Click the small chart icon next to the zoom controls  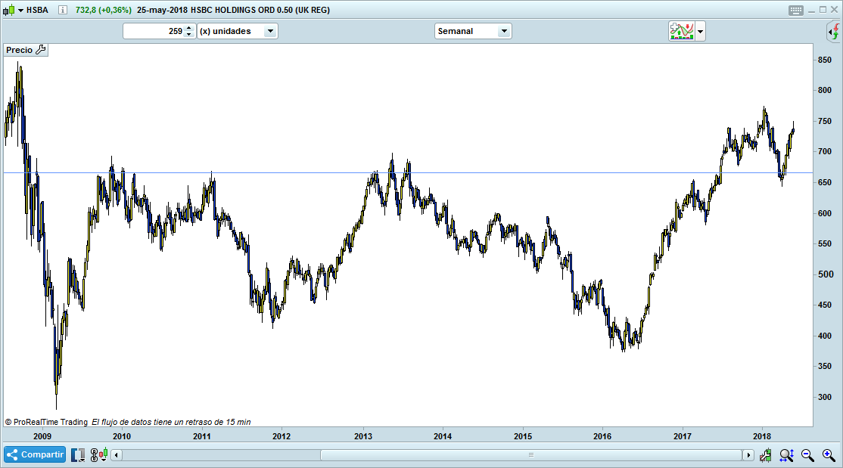765,454
